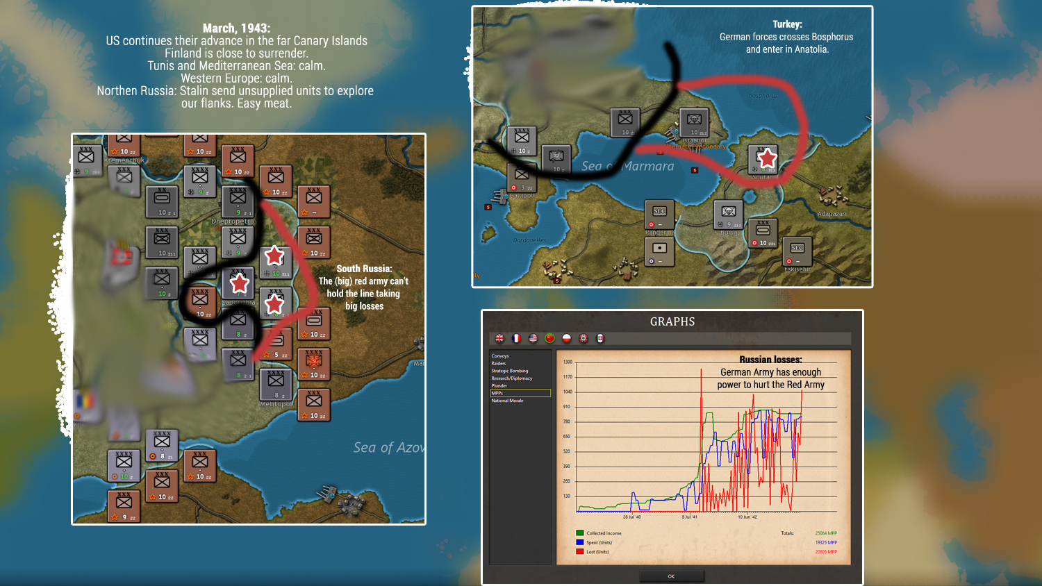The width and height of the screenshot is (1042, 586).
Task: Click the 25064 MPP total value
Action: [x=826, y=533]
